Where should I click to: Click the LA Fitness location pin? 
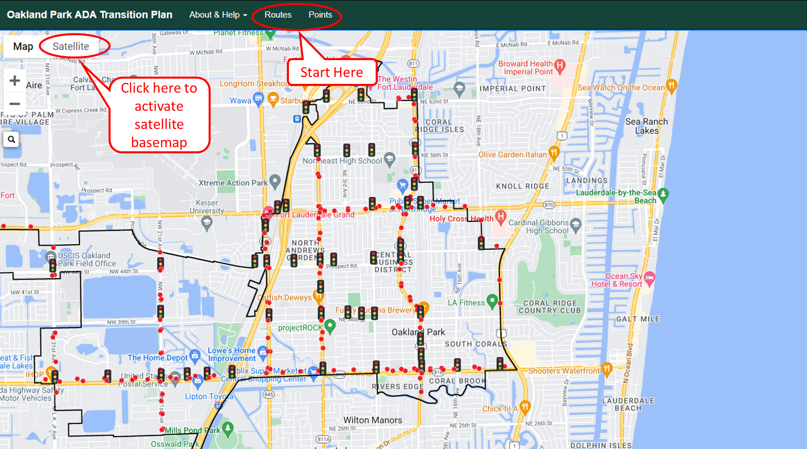pos(492,301)
